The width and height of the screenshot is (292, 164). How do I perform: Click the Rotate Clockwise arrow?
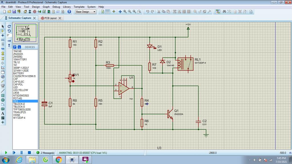(x=9, y=26)
